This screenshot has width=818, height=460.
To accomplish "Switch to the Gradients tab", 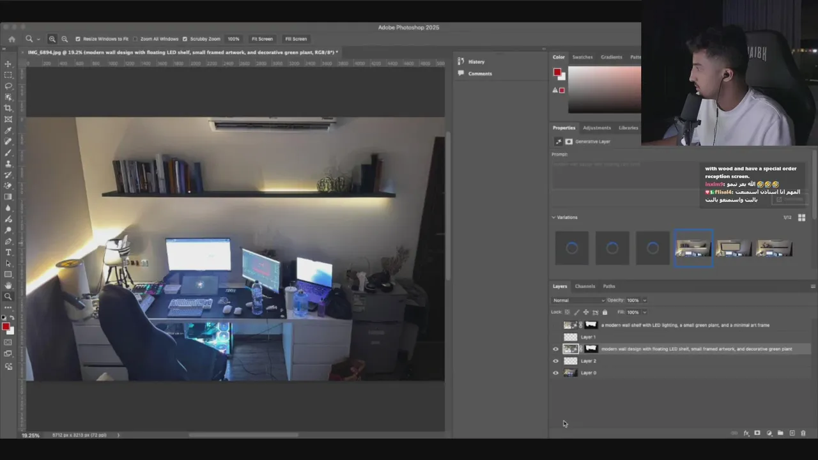I will tap(611, 57).
